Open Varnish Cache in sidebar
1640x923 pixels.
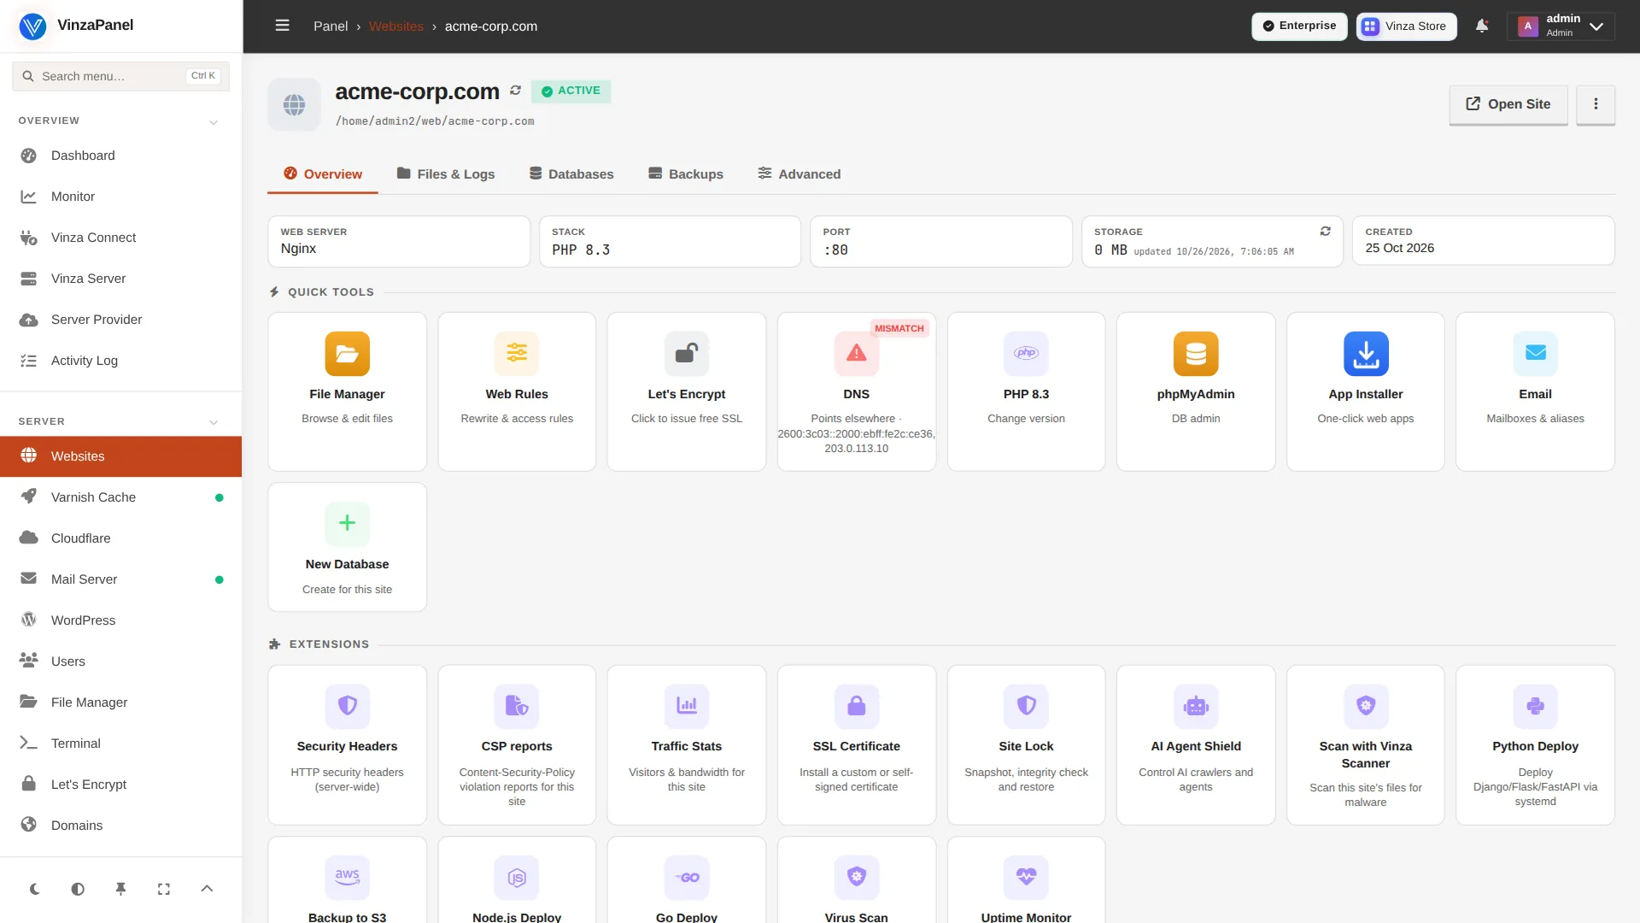click(x=120, y=497)
